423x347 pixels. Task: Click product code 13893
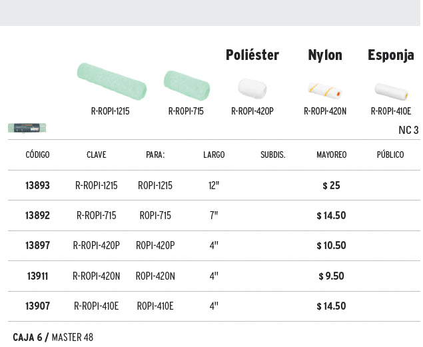coord(37,186)
